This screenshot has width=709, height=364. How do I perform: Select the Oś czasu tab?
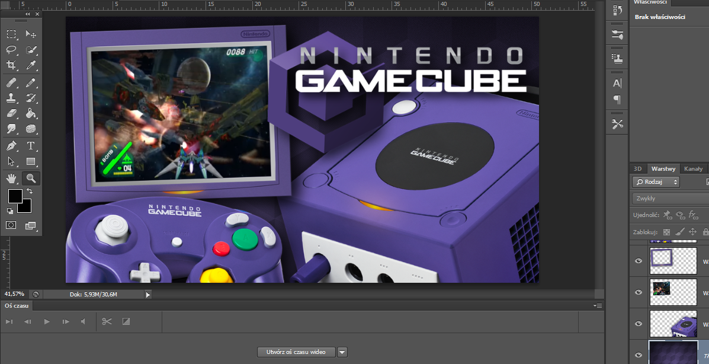tap(17, 305)
